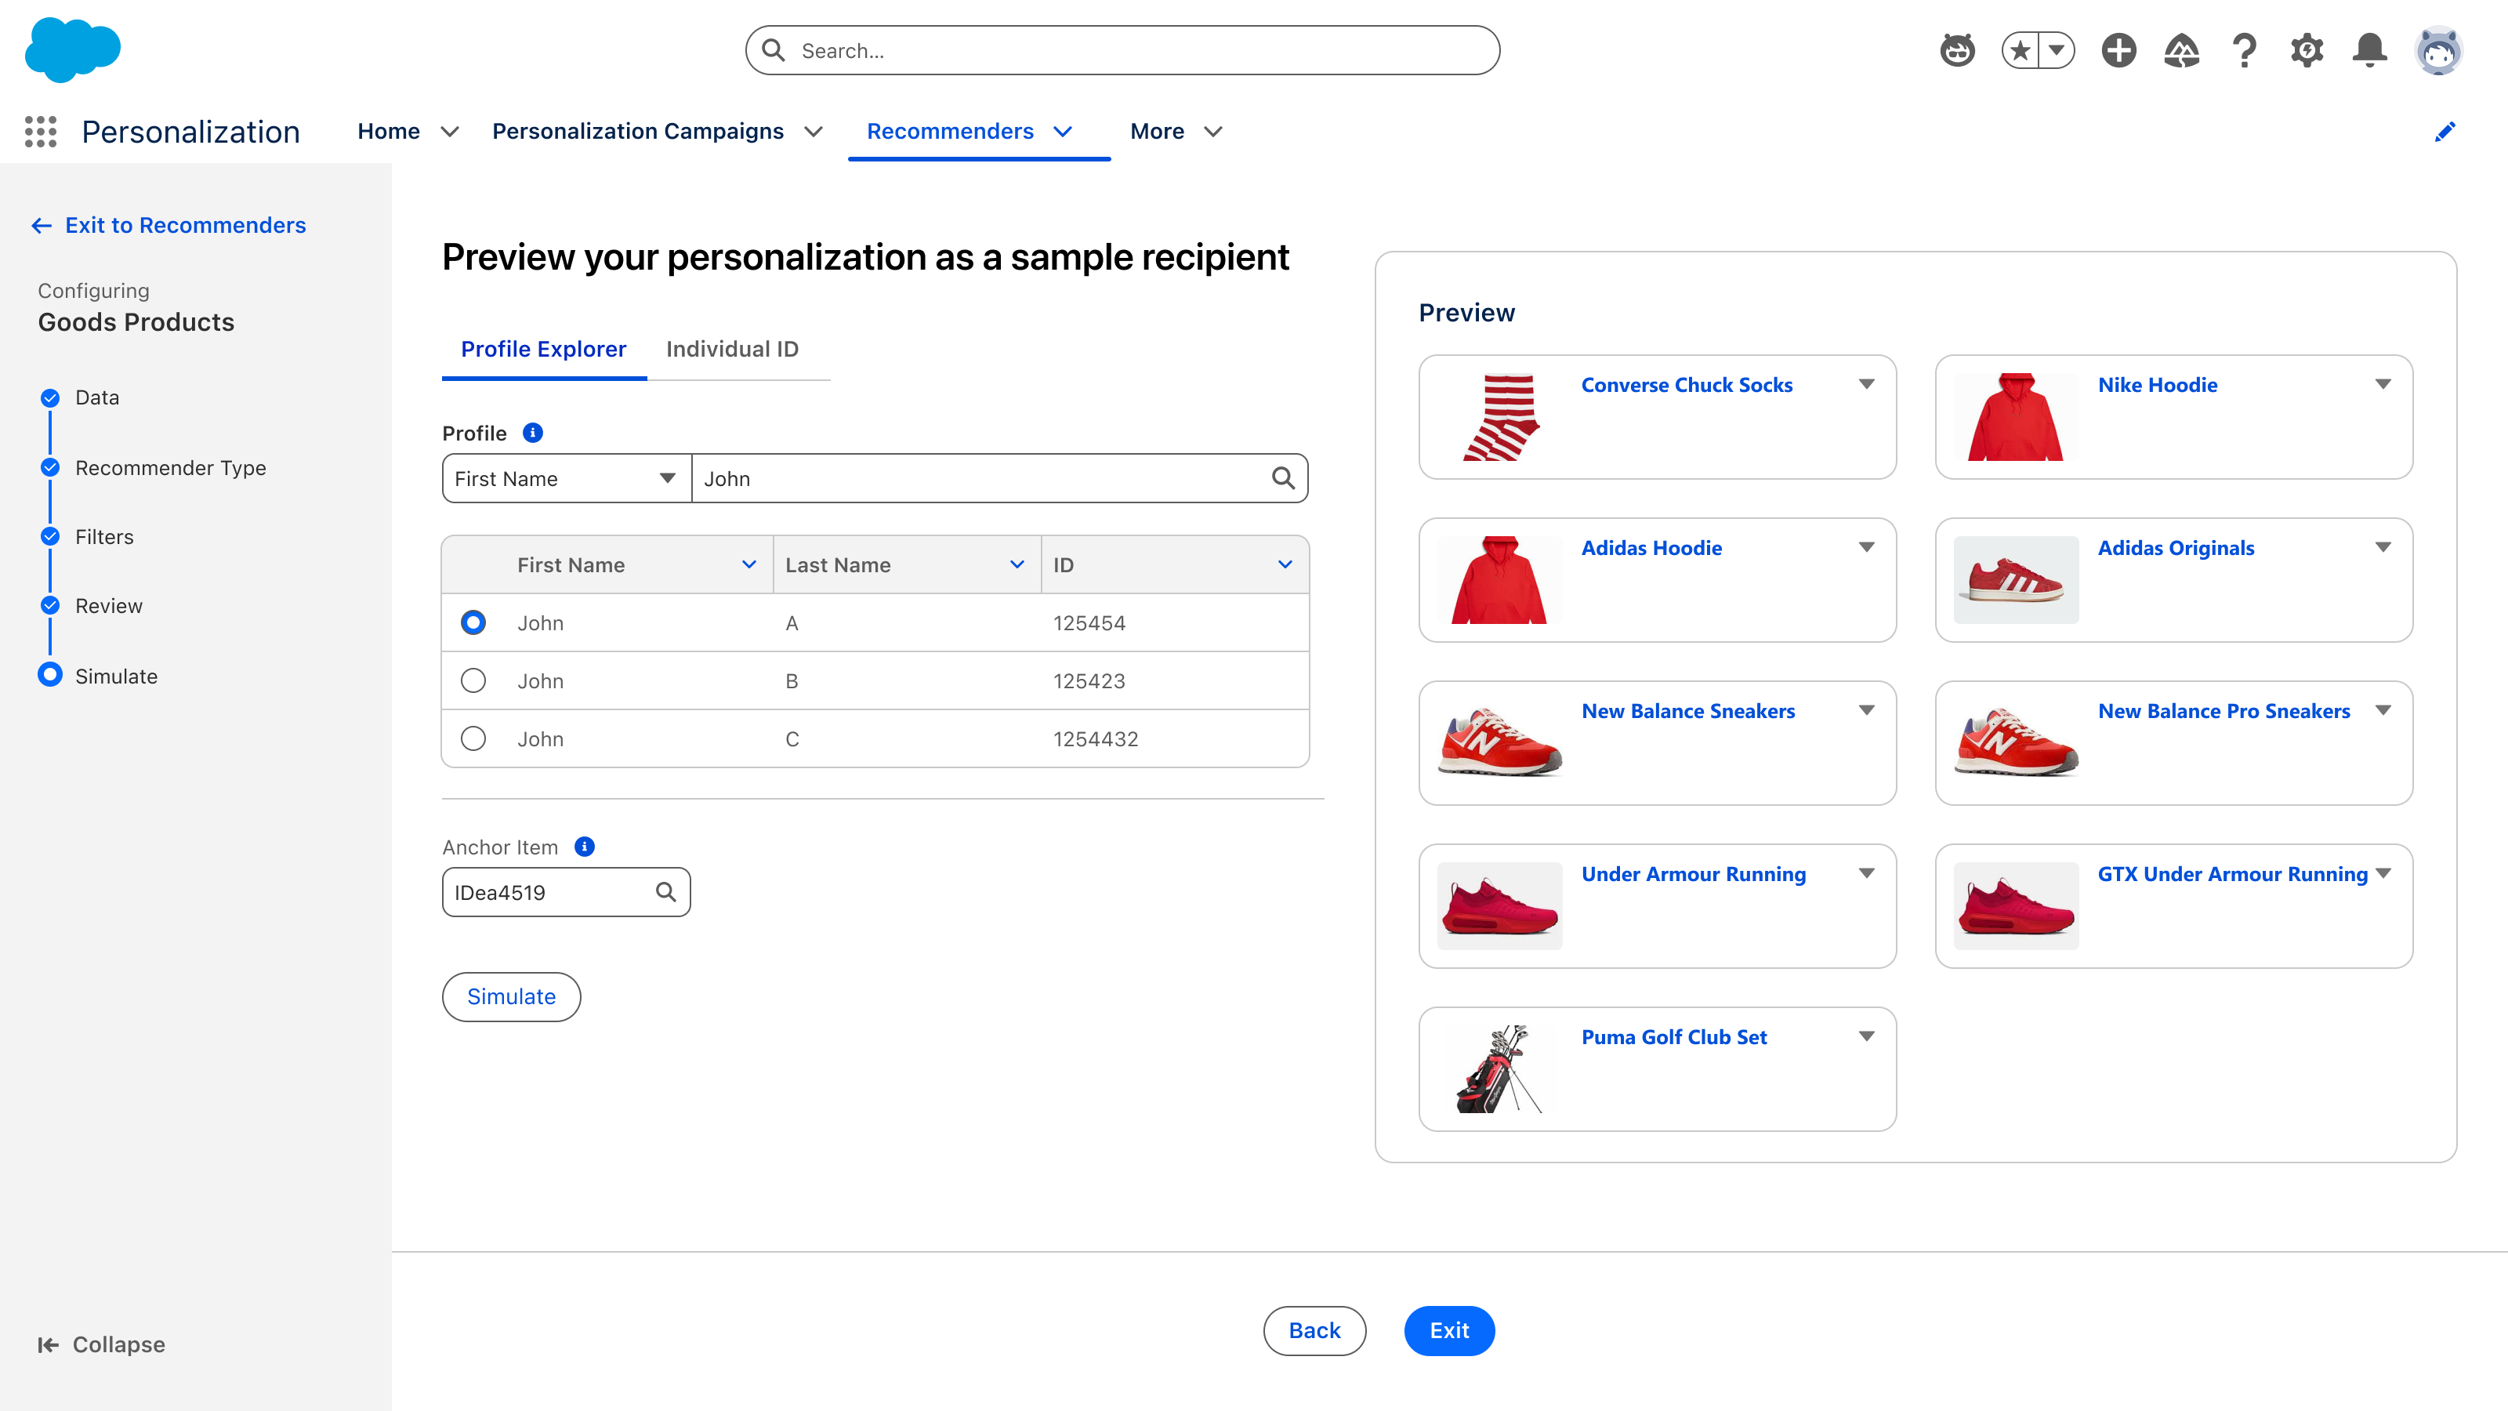Click the global search magnifier icon
The width and height of the screenshot is (2508, 1411).
[774, 49]
